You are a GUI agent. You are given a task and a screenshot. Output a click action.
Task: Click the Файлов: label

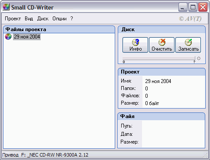click(130, 96)
